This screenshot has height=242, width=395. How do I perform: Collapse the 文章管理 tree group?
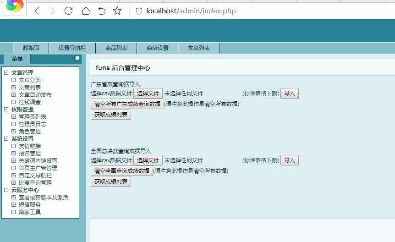[x=6, y=73]
